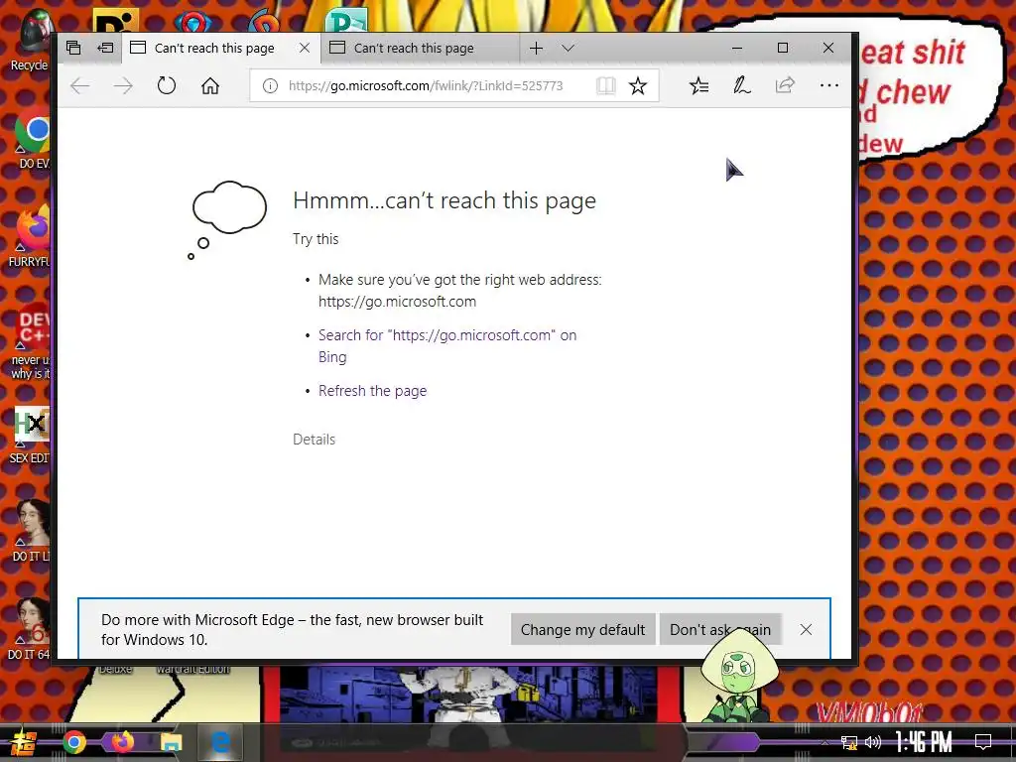The image size is (1016, 762).
Task: Launch Firefox from the taskbar
Action: 122,742
